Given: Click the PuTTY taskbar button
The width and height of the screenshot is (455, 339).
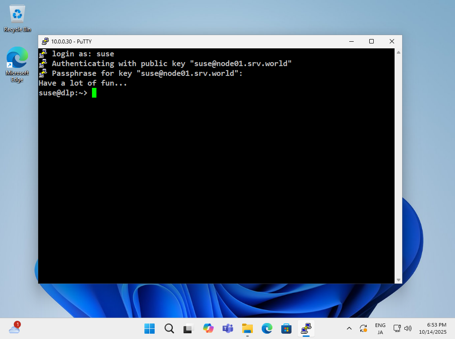Looking at the screenshot, I should 306,328.
